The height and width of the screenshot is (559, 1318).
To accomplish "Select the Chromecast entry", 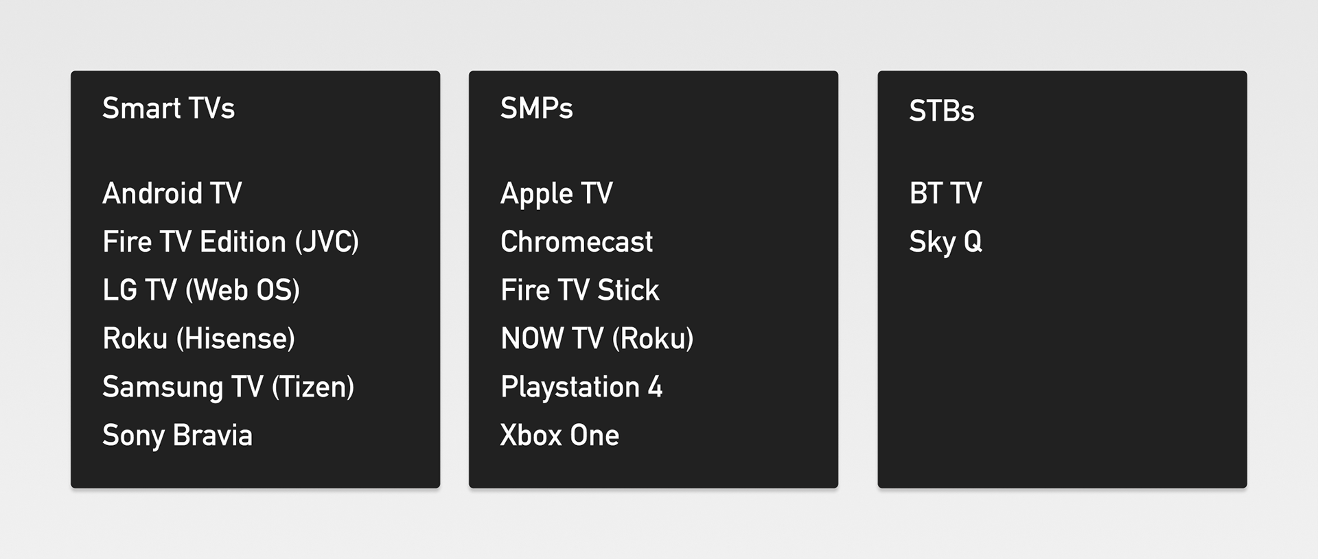I will click(x=577, y=242).
